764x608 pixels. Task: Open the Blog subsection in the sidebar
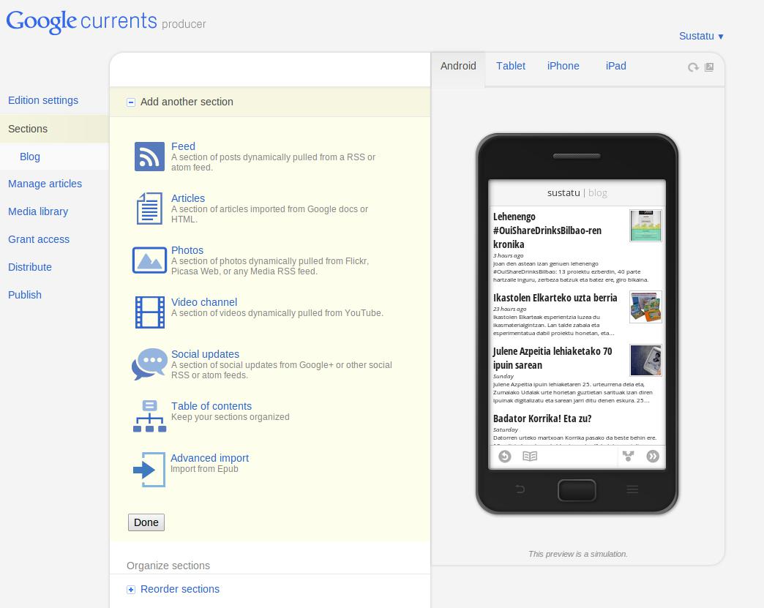pyautogui.click(x=30, y=157)
